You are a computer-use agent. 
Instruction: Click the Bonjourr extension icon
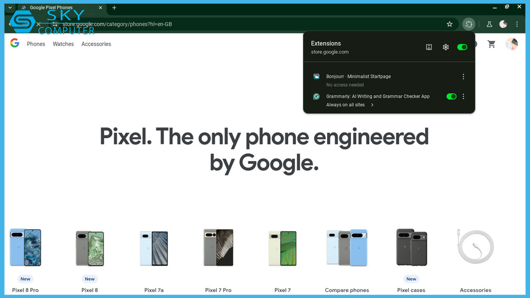tap(316, 76)
